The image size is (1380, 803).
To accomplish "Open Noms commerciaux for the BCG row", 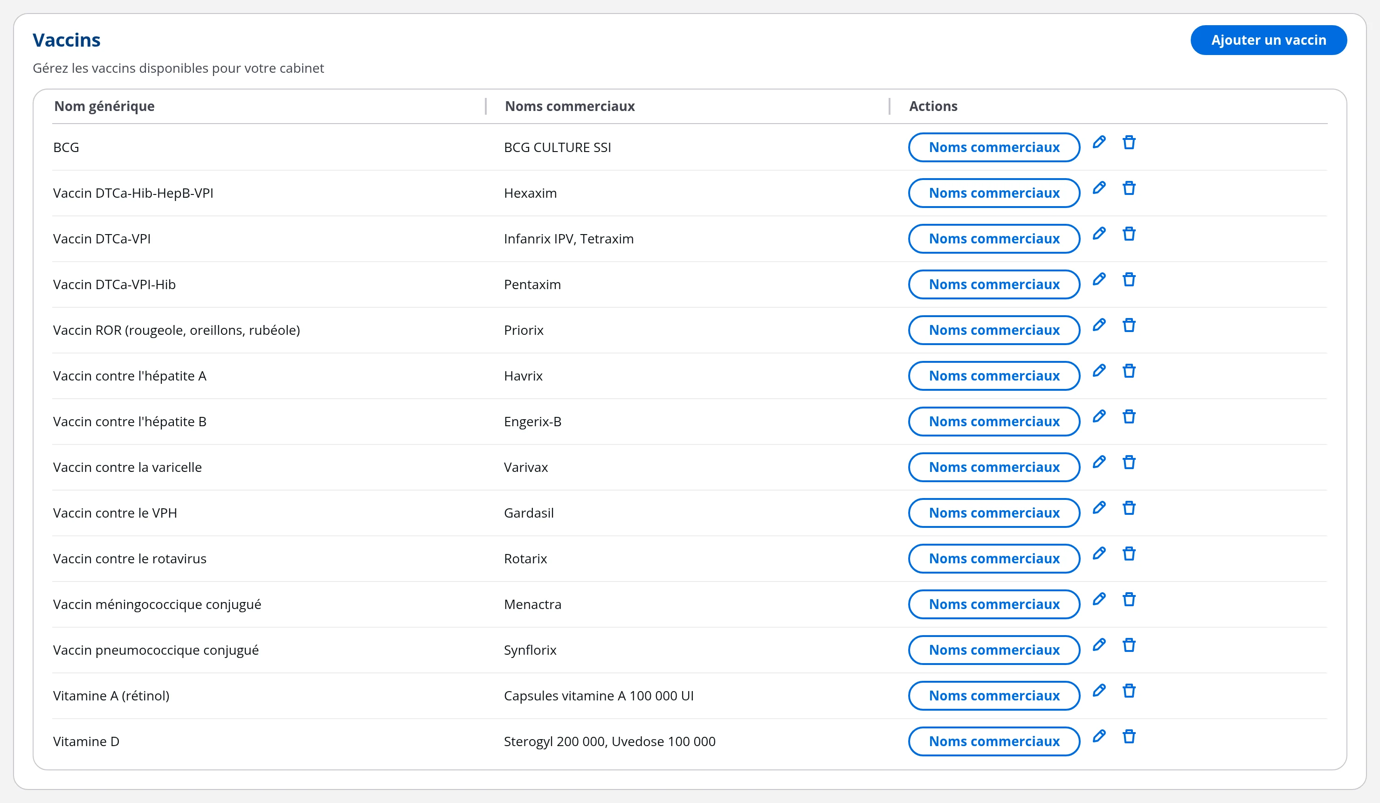I will click(994, 147).
